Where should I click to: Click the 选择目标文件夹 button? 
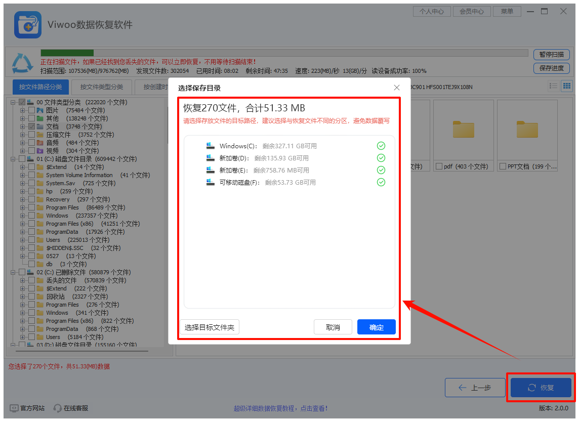click(210, 327)
